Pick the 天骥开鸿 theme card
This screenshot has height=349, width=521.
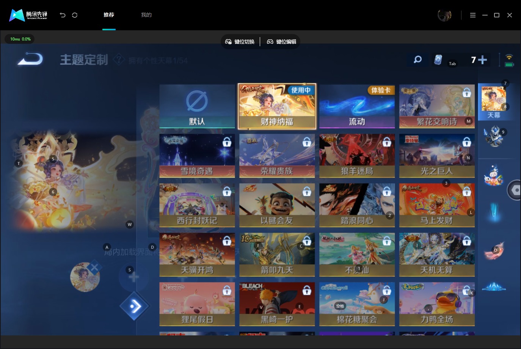coord(197,255)
